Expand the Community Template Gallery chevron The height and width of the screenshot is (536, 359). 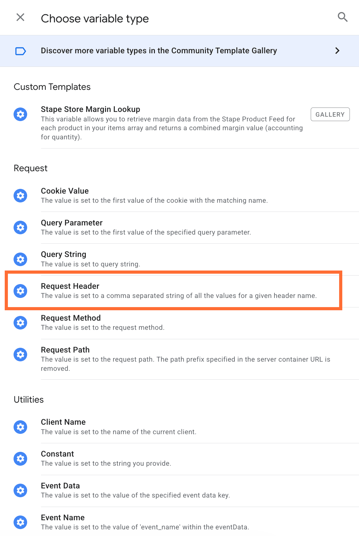(337, 50)
